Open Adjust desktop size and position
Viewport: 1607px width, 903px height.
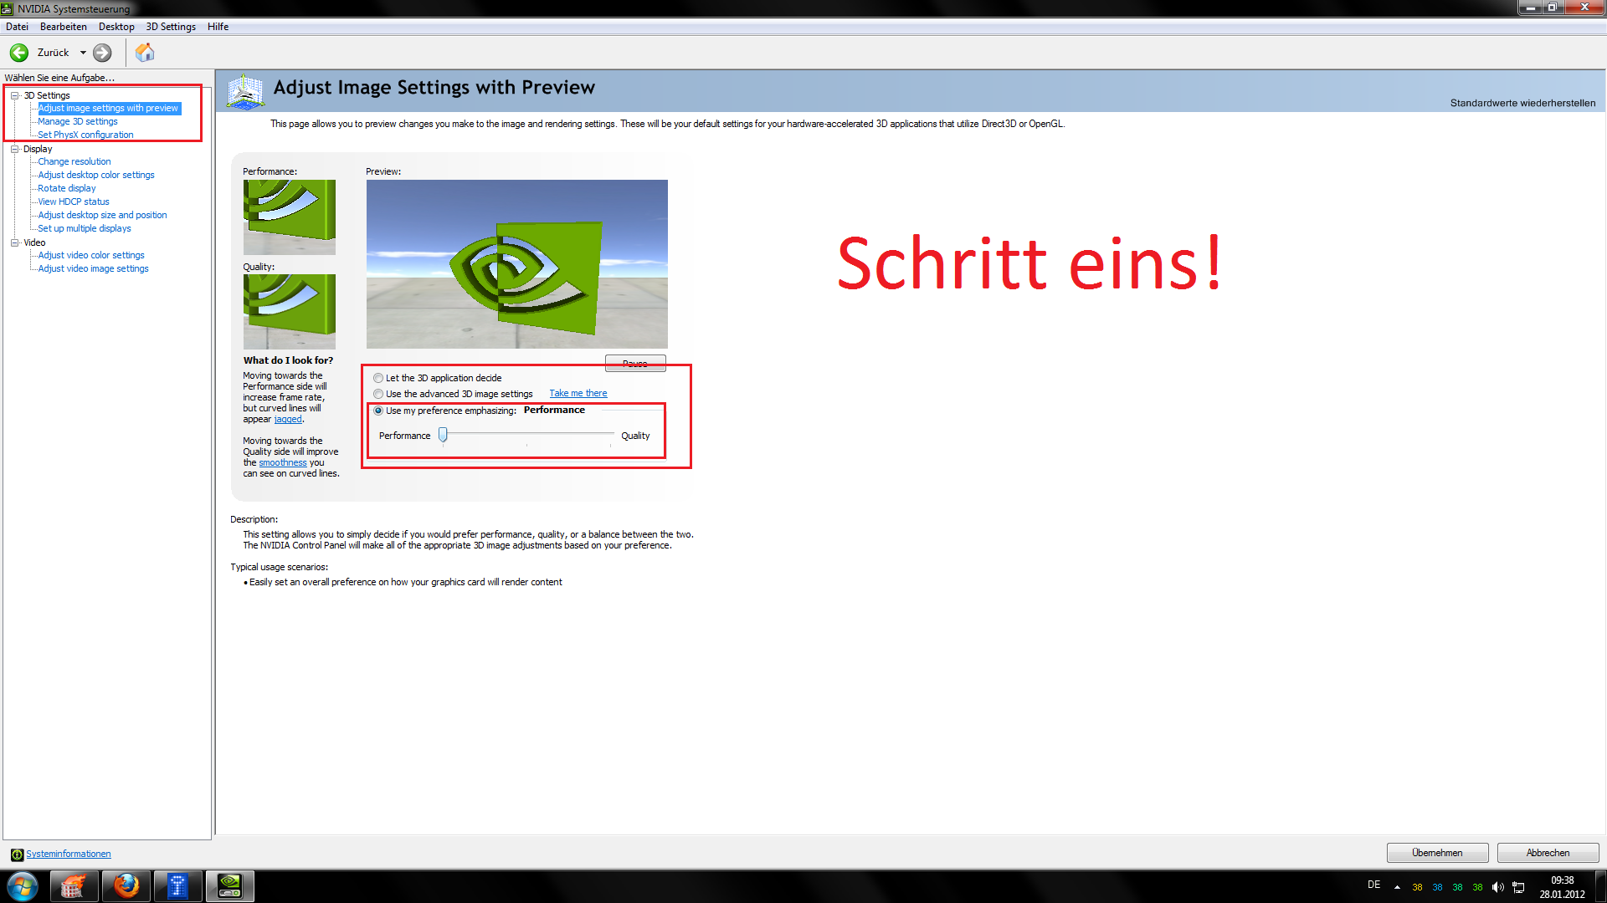coord(102,215)
